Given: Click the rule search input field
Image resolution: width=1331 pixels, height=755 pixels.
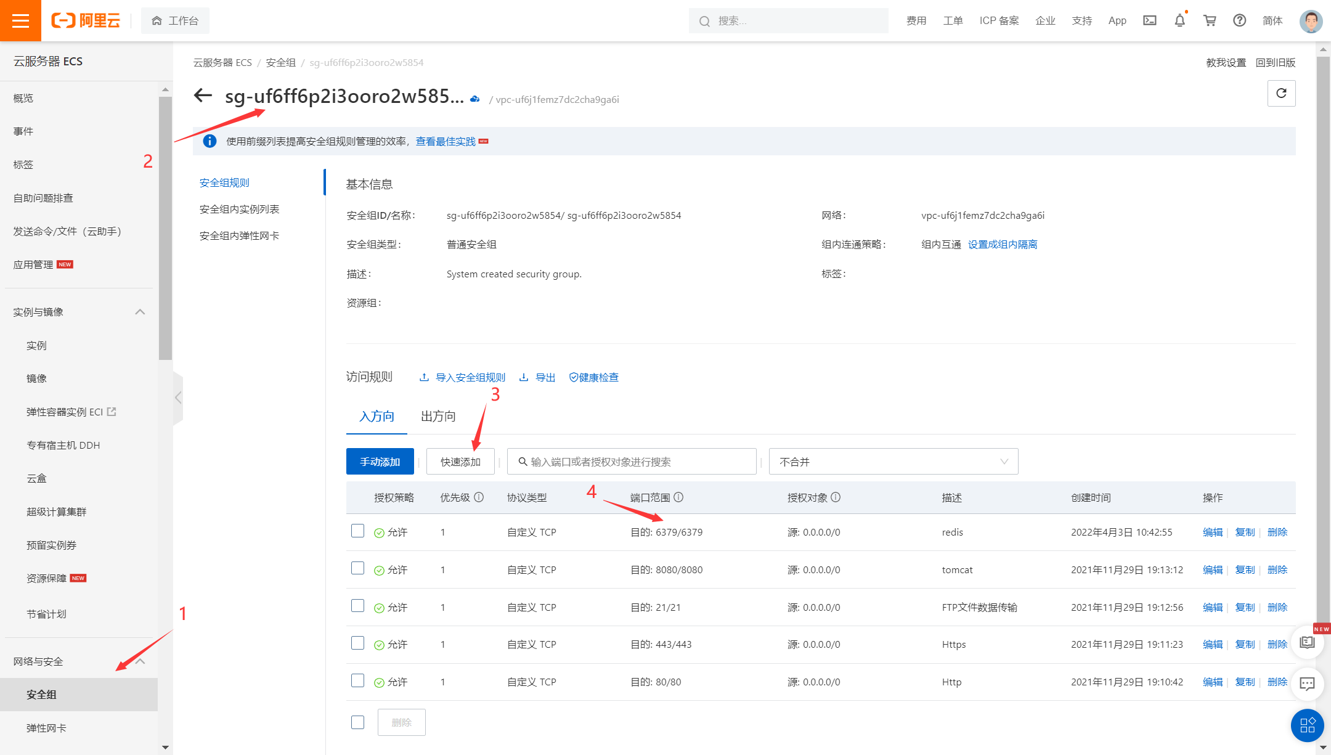Looking at the screenshot, I should click(632, 462).
